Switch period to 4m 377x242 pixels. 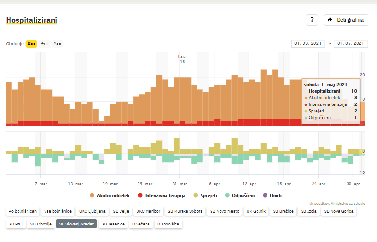(44, 43)
